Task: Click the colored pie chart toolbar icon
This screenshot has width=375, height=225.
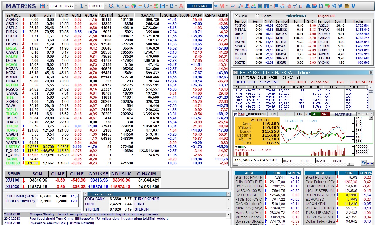Action: point(133,6)
